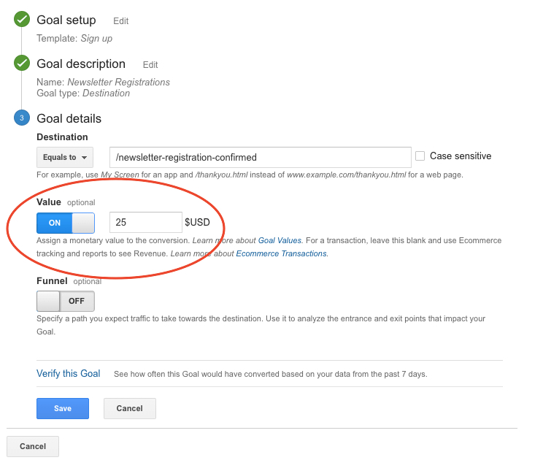The width and height of the screenshot is (543, 471).
Task: Toggle the Value switch off
Action: tap(66, 223)
